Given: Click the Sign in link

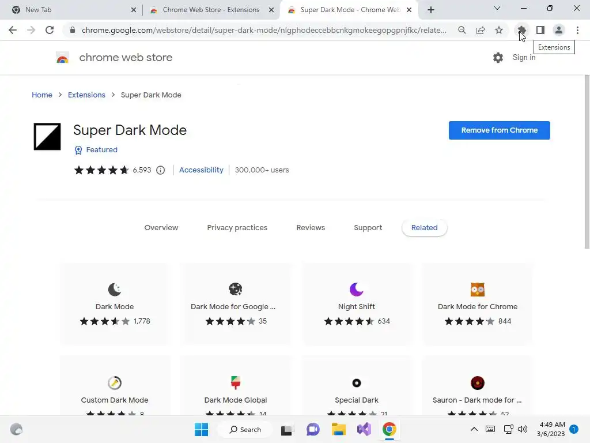Looking at the screenshot, I should [524, 57].
